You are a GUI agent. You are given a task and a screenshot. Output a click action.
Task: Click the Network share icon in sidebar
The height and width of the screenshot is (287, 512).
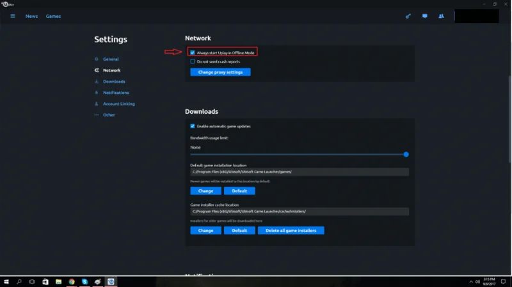pos(97,70)
